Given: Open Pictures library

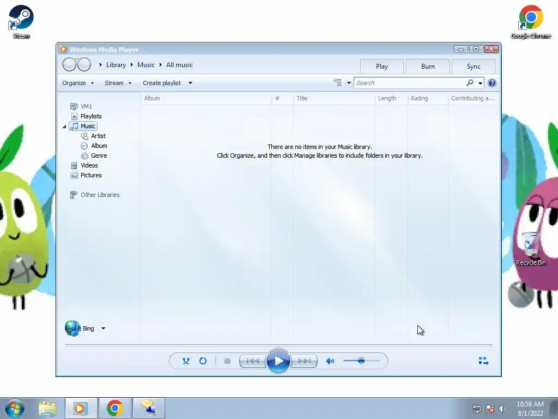Looking at the screenshot, I should click(x=86, y=175).
